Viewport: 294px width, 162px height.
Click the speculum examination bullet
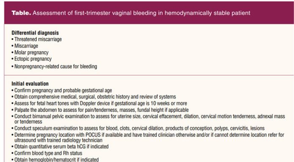coord(138,128)
